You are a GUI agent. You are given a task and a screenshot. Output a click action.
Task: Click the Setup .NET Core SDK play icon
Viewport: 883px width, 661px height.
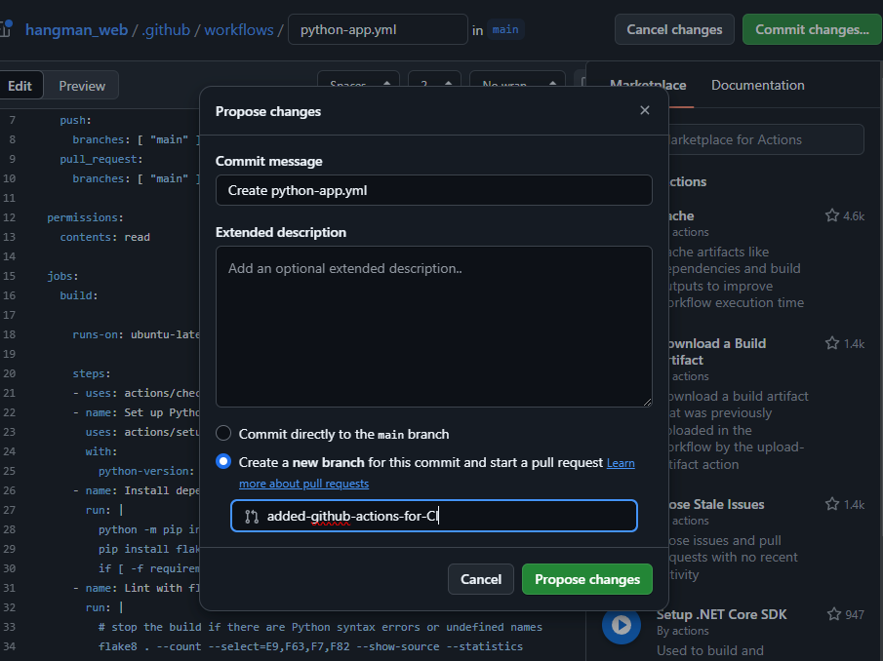click(622, 625)
